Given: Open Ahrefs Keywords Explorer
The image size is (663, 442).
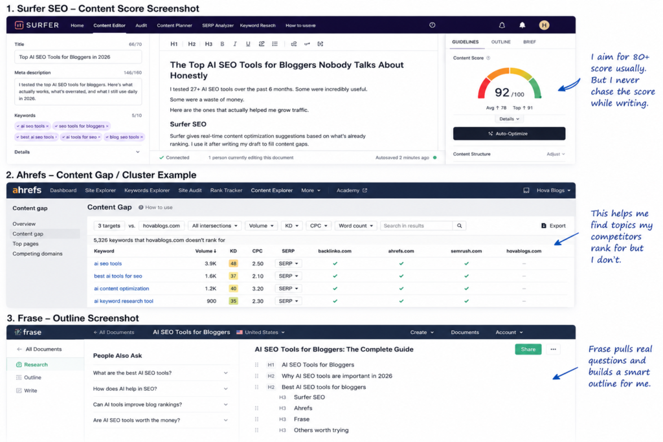Looking at the screenshot, I should click(x=147, y=190).
